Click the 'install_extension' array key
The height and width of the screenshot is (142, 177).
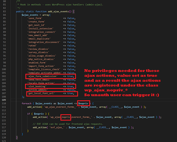[40, 29]
